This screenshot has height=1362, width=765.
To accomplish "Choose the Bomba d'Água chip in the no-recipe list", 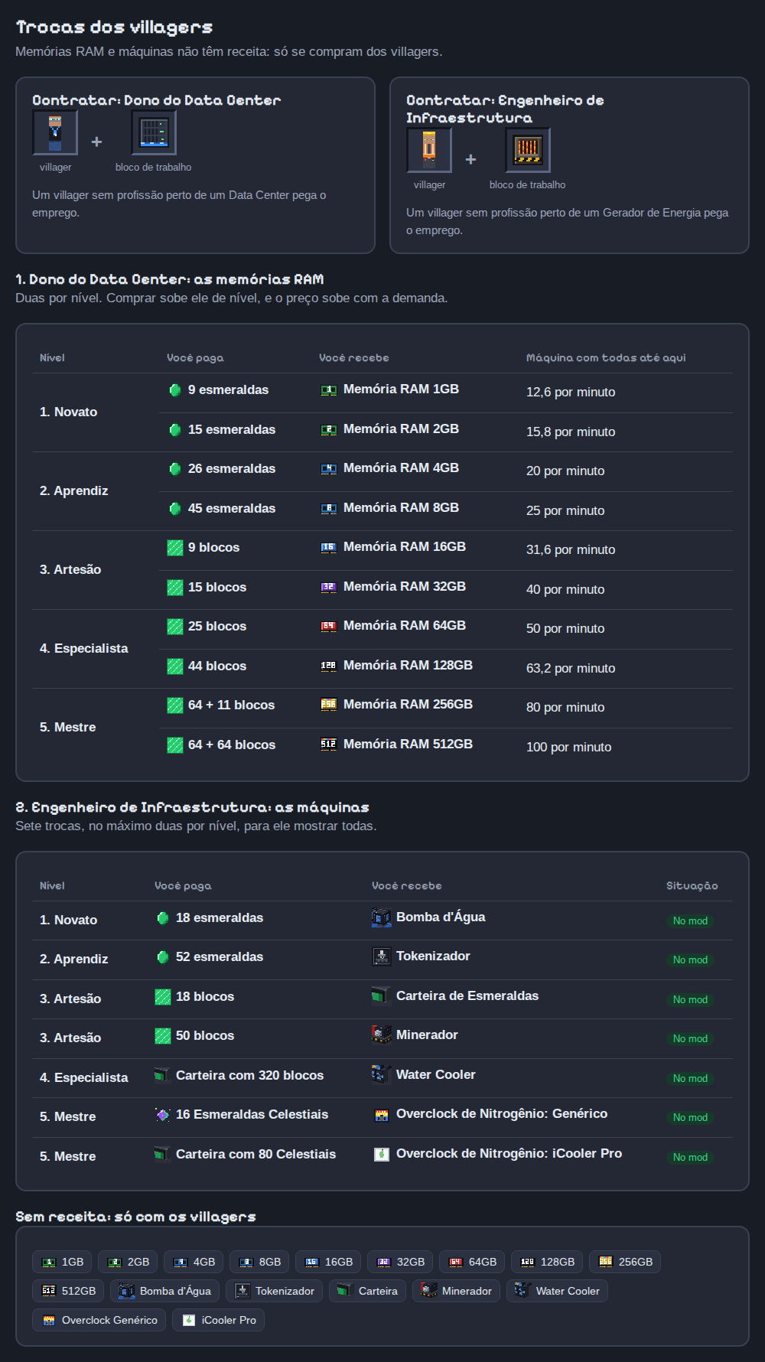I will pos(164,1291).
